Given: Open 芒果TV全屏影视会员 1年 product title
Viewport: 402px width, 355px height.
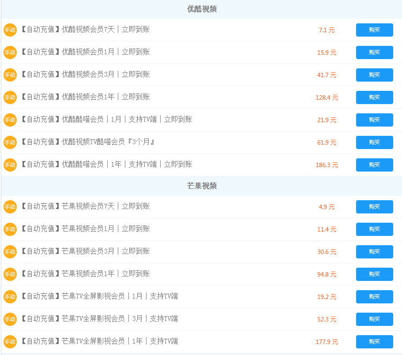Looking at the screenshot, I should (99, 341).
